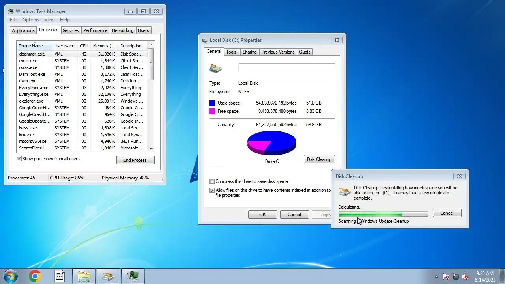Viewport: 505px width, 284px height.
Task: Click Local Disk Properties title bar icon
Action: pos(205,40)
